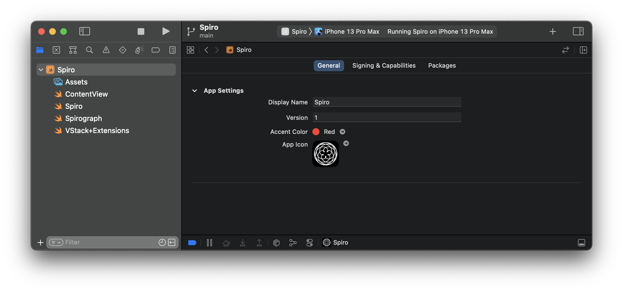Click the Running Spiro activity status

(x=440, y=31)
